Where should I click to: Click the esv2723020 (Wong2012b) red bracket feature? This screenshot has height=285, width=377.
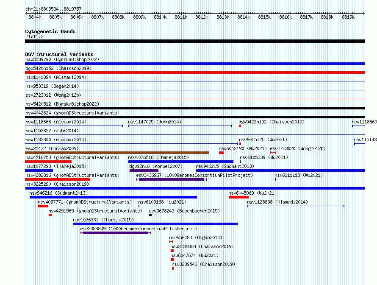point(273,153)
